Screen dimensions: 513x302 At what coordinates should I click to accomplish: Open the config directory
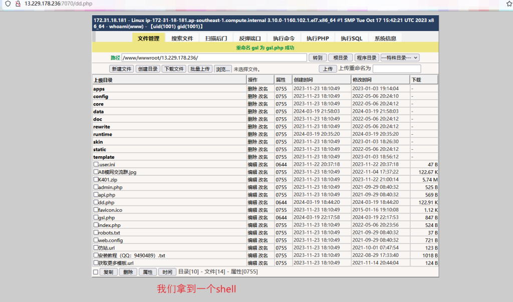coord(101,97)
